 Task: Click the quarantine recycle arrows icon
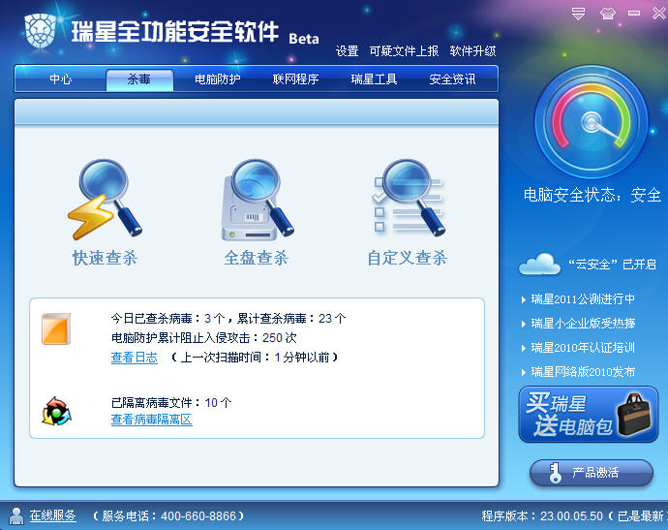(x=56, y=411)
